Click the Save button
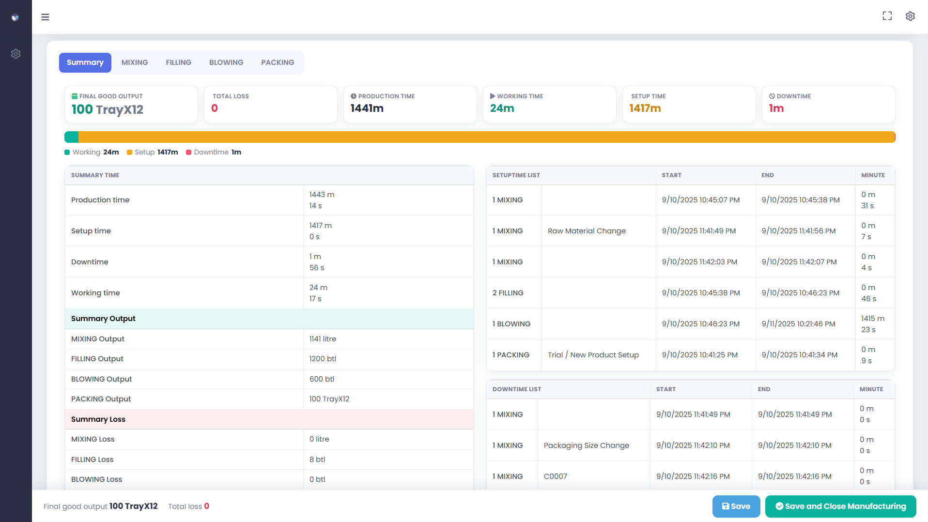The image size is (928, 522). 736,506
